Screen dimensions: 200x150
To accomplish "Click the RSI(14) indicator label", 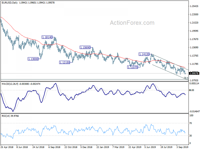I will coord(5,116).
